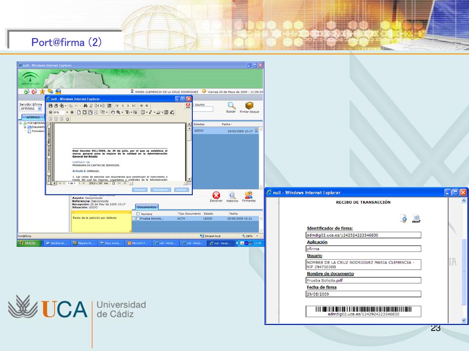
Task: Open the 91% zoom level dropdown
Action: (67, 112)
